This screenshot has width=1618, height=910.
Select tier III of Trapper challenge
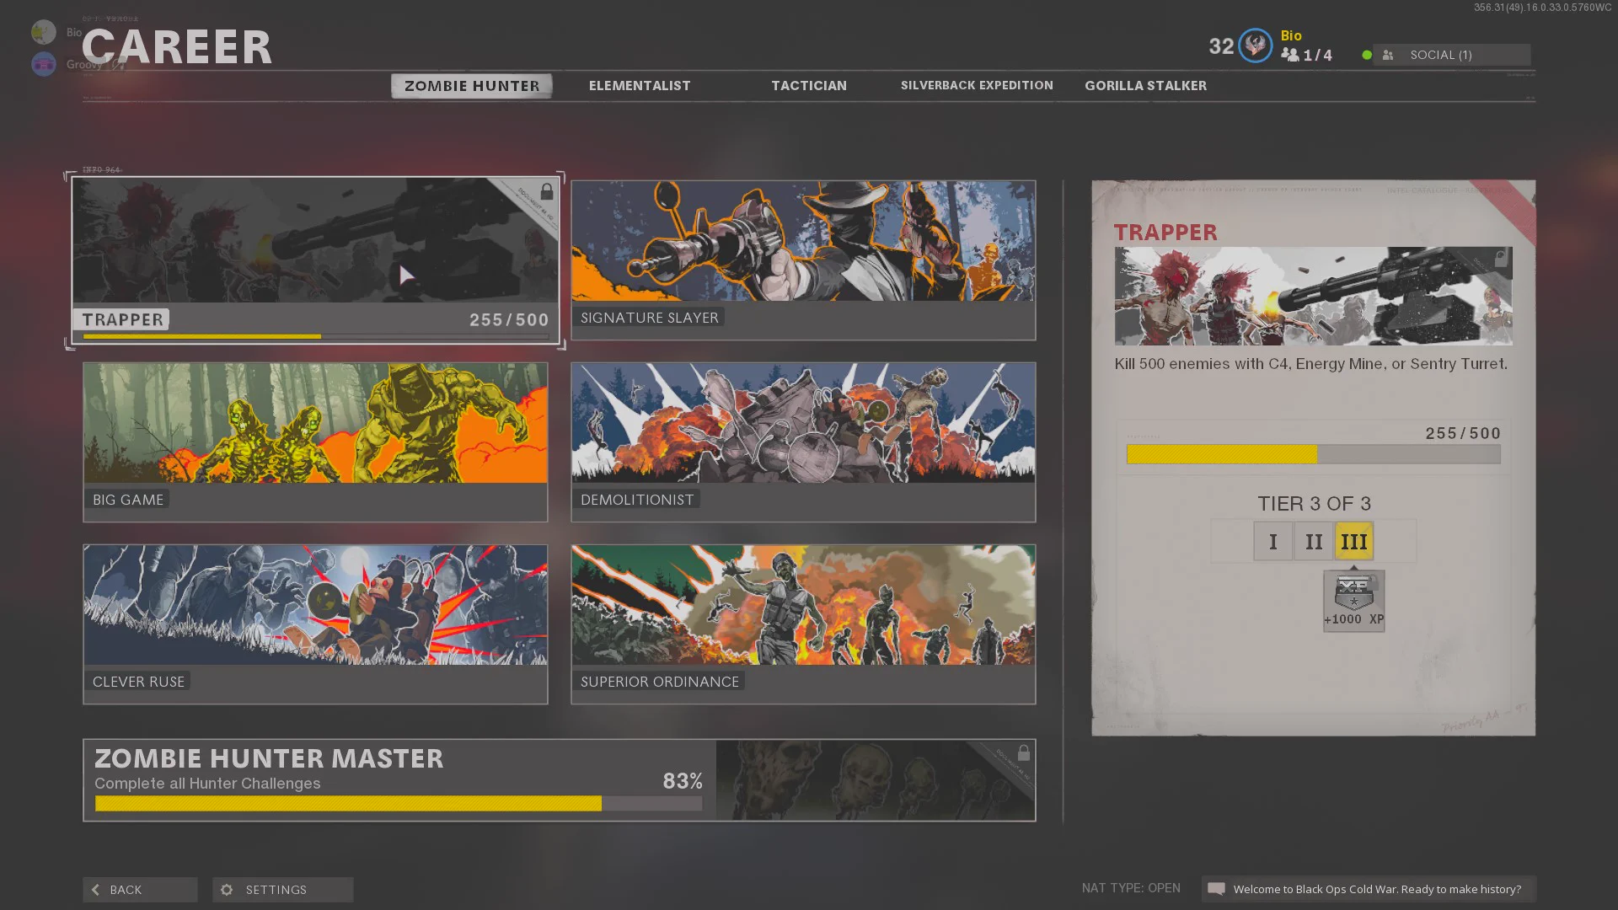click(1353, 541)
